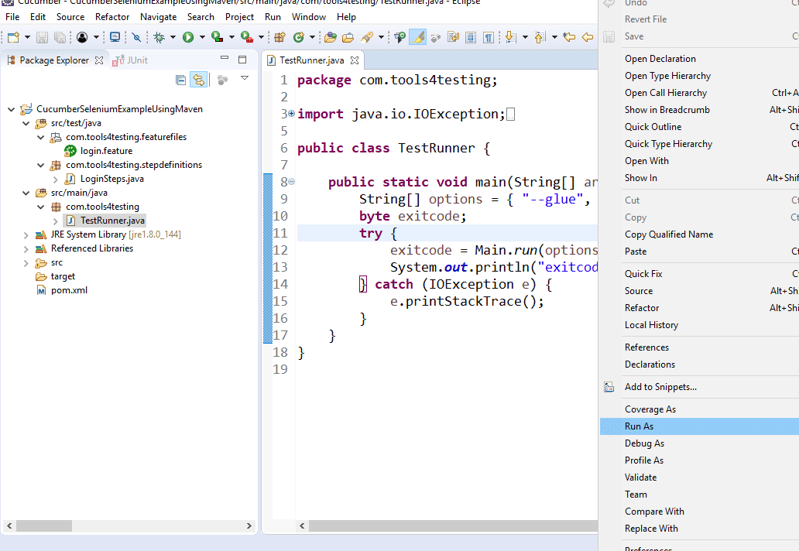Click the Next Annotation arrow icon
799x551 pixels.
pos(510,37)
